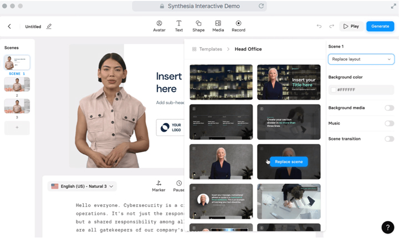Add a new scene with plus button

[x=17, y=127]
